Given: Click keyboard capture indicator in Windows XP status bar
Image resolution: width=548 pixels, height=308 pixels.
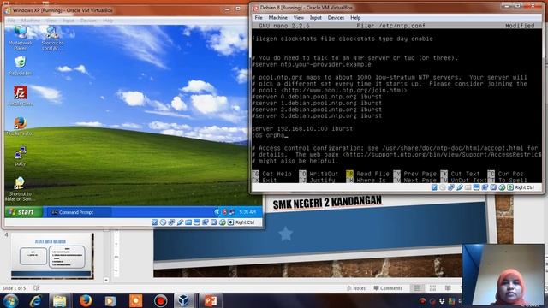Looking at the screenshot, I should click(x=230, y=222).
